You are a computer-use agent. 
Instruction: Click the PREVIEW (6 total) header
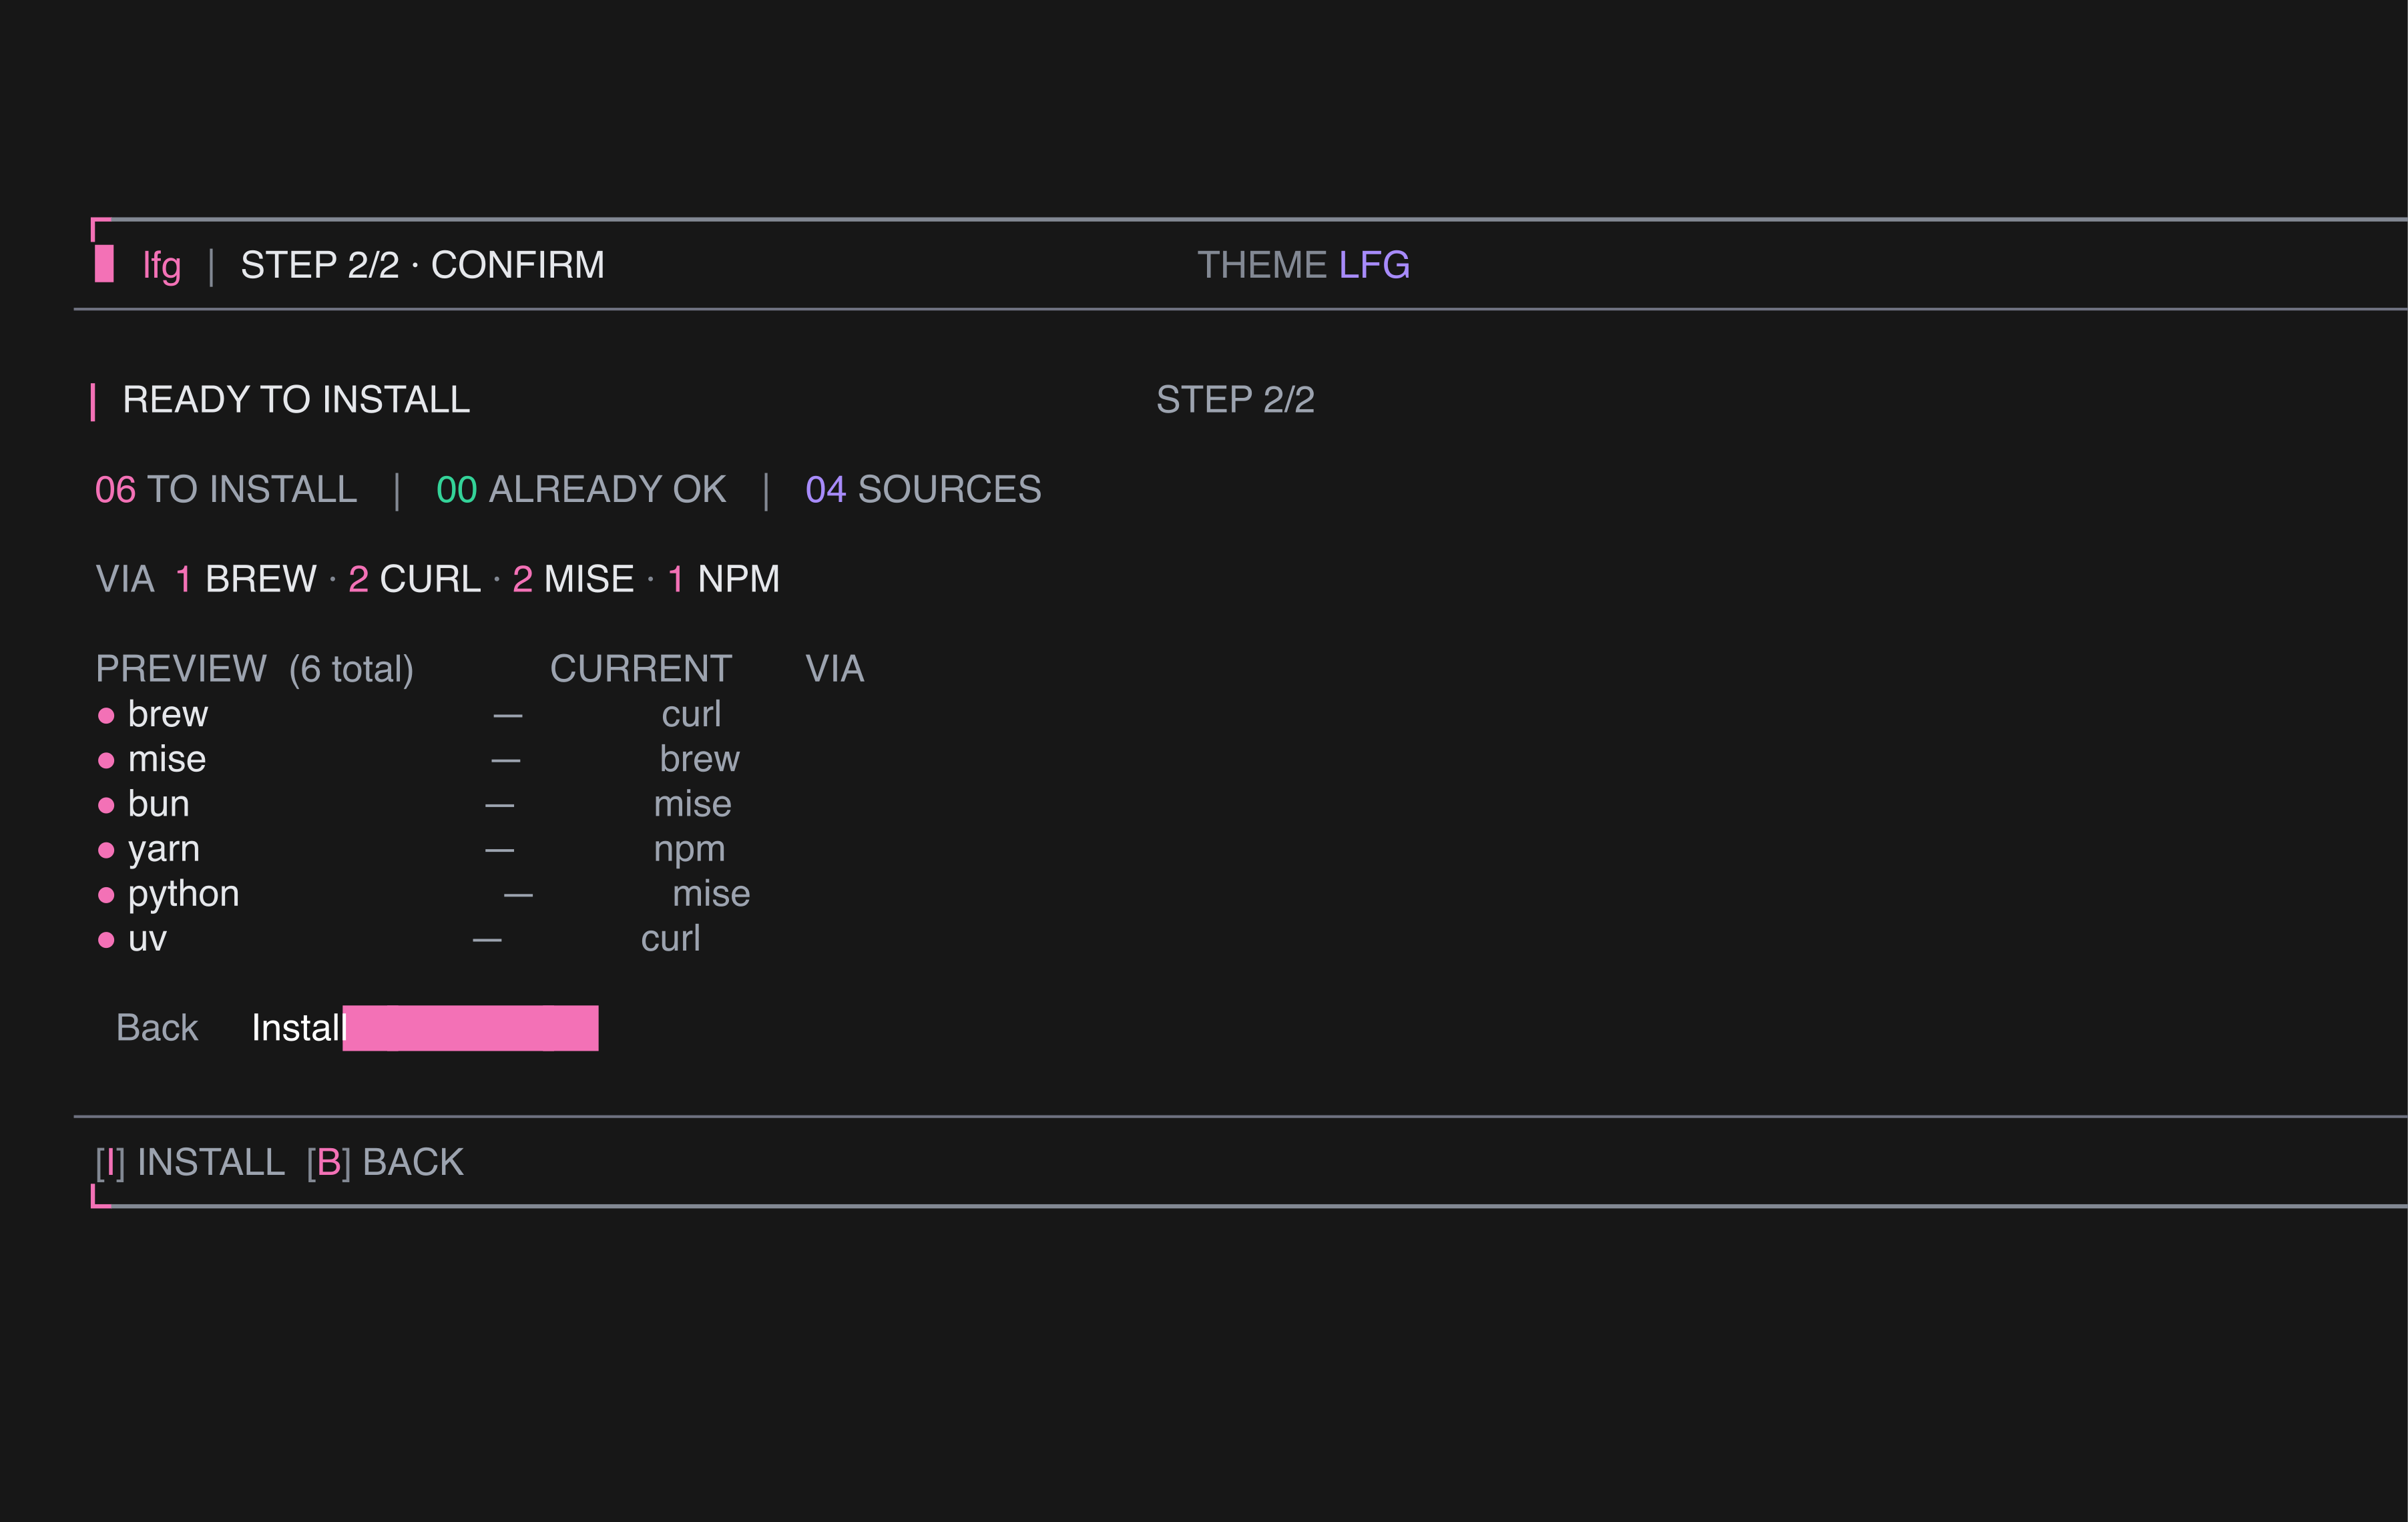point(254,669)
